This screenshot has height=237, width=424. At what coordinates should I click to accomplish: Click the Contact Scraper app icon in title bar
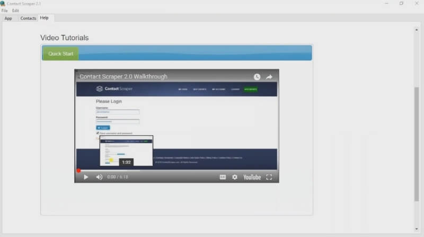(x=3, y=4)
